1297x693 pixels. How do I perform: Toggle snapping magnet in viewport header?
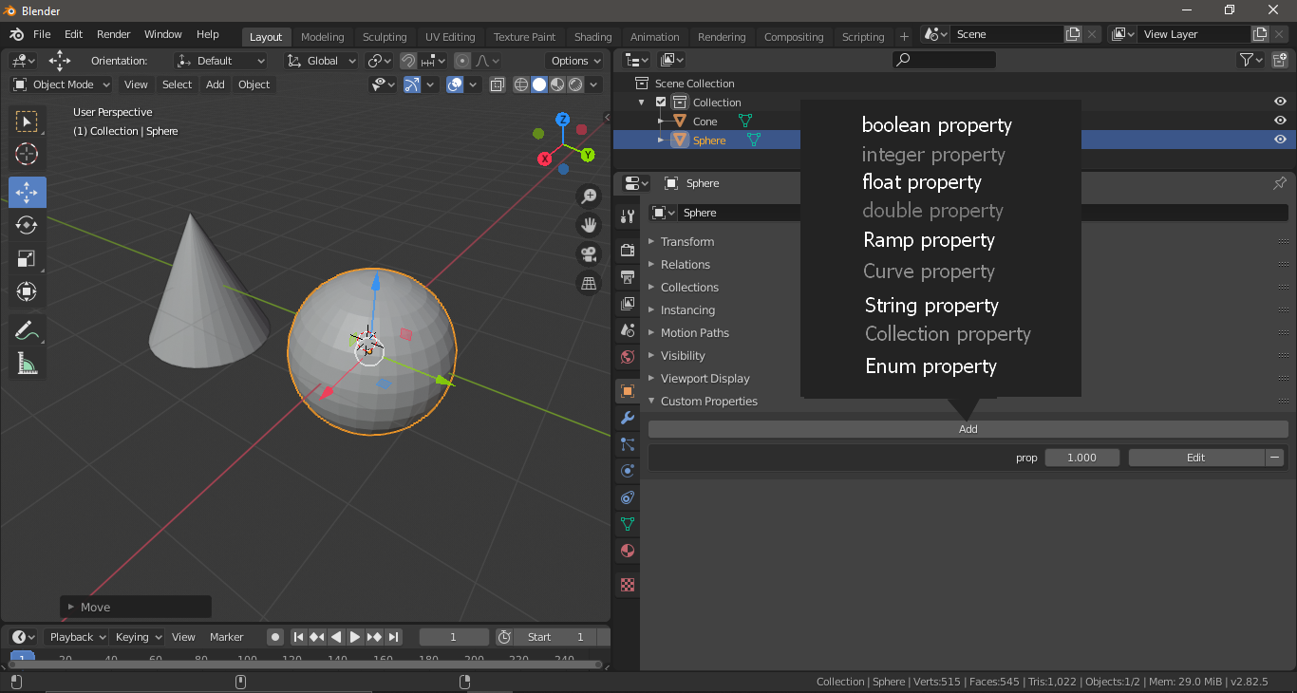[x=408, y=61]
